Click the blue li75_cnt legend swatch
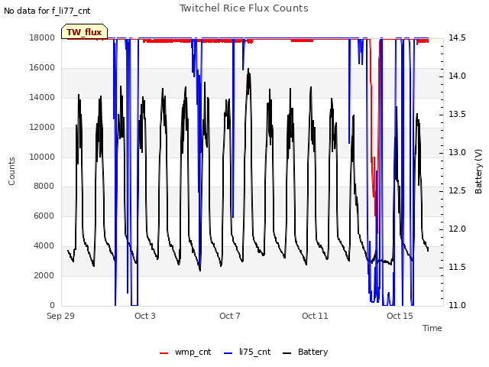489x367 pixels. point(228,353)
